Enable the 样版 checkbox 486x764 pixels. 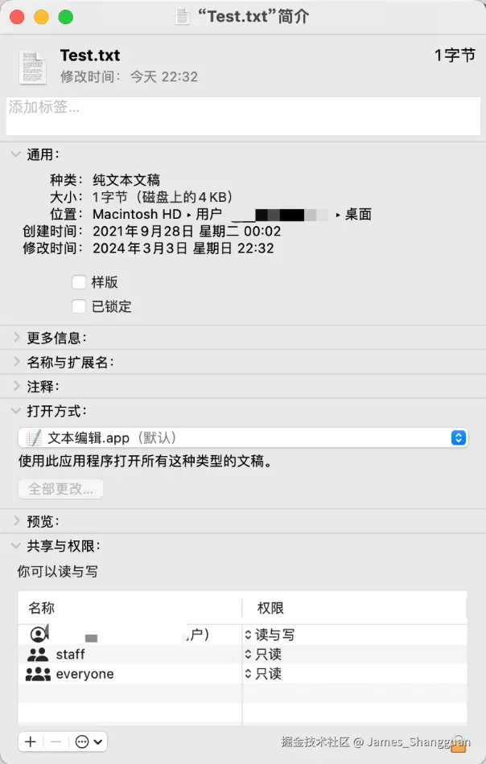pyautogui.click(x=79, y=282)
